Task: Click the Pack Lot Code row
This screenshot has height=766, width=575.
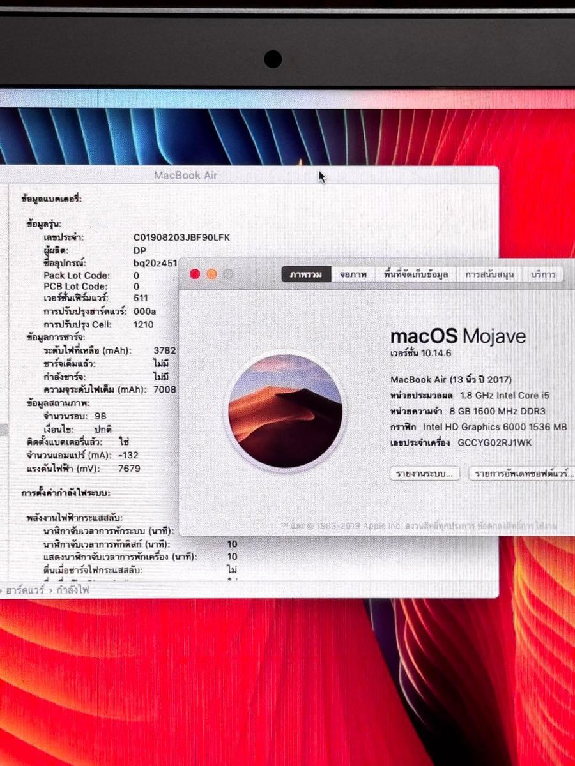Action: (91, 275)
